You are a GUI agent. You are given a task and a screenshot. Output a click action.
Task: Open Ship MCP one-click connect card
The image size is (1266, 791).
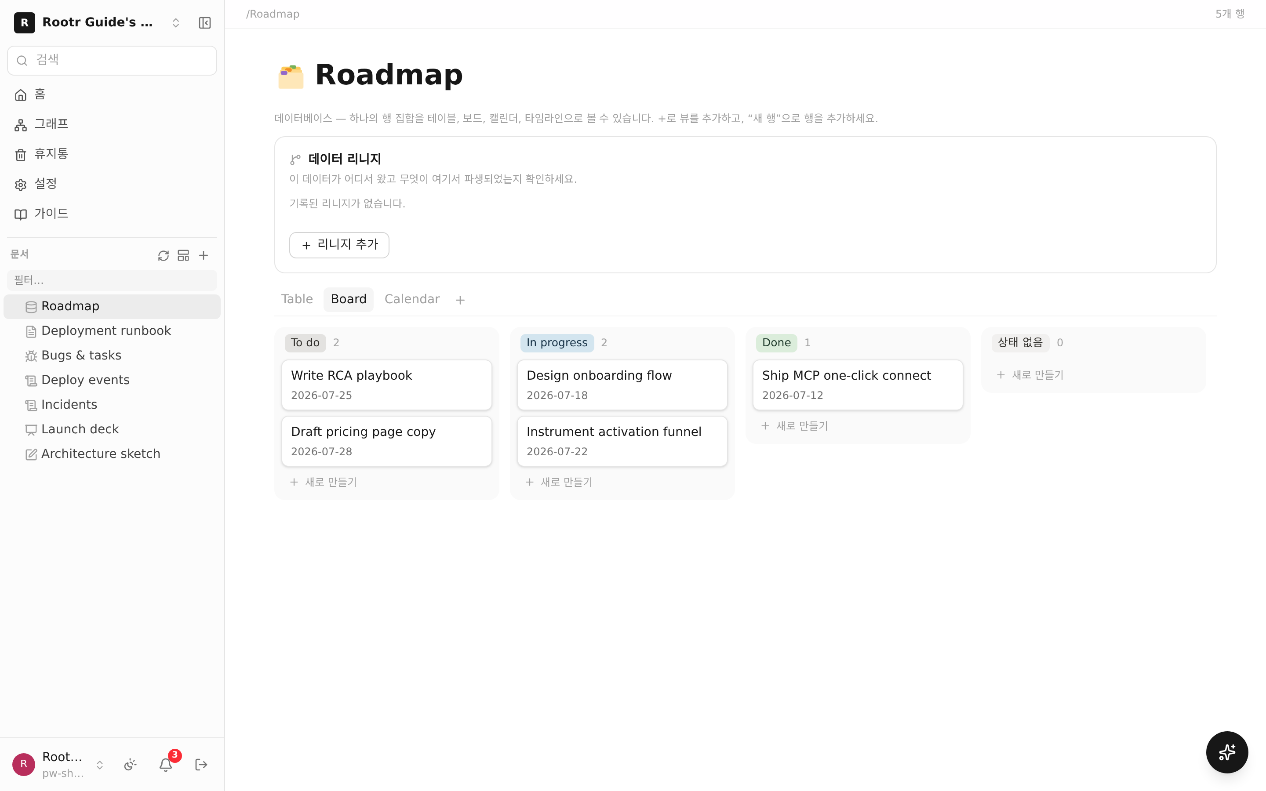[858, 385]
